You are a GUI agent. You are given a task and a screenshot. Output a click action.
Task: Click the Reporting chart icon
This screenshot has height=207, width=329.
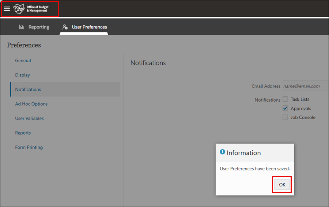[x=22, y=27]
